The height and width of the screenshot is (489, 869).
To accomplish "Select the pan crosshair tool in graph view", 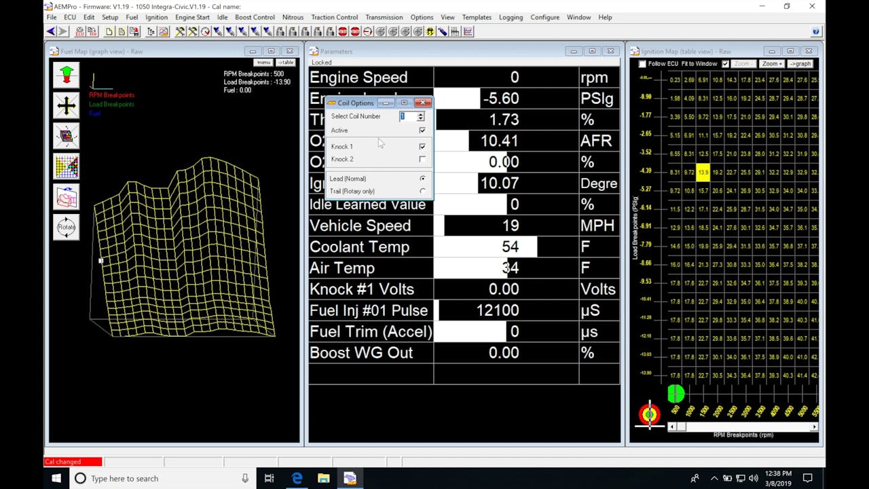I will [66, 105].
